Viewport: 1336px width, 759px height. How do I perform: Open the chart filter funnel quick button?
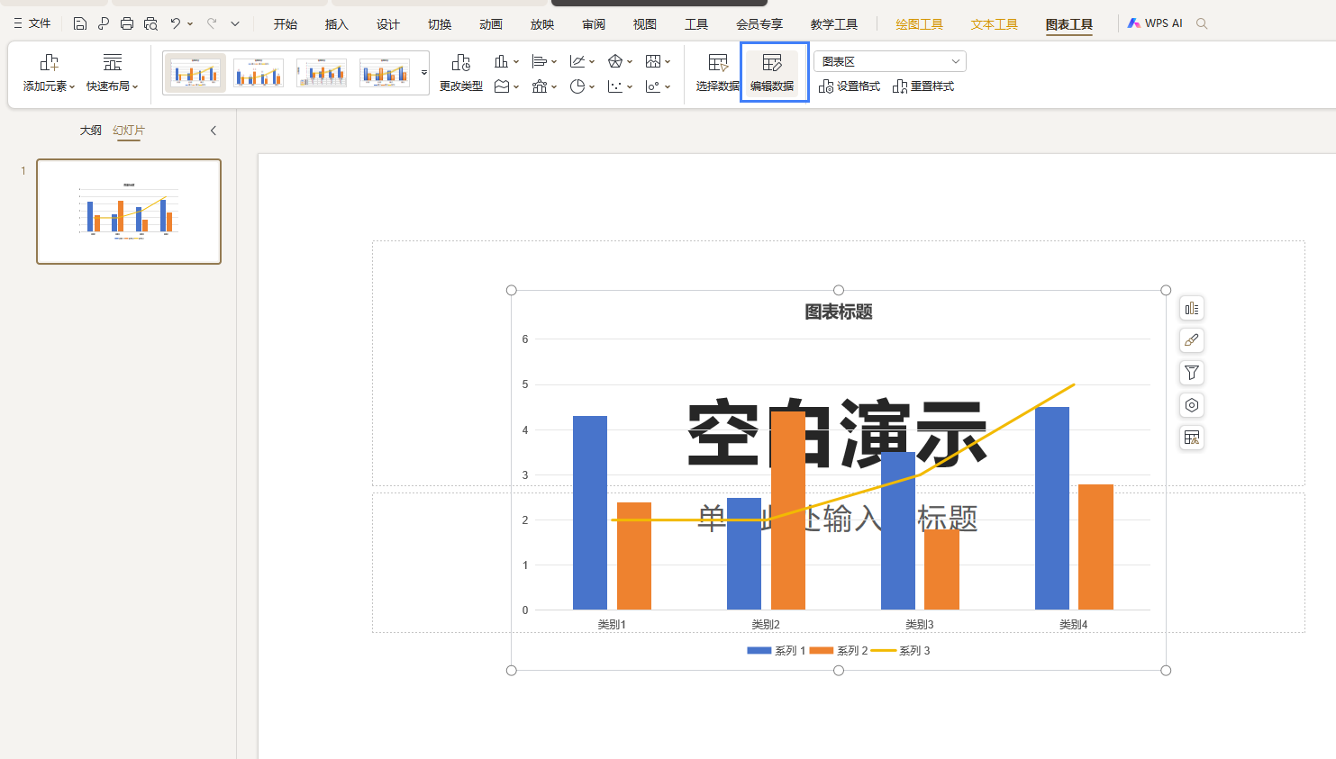1192,373
